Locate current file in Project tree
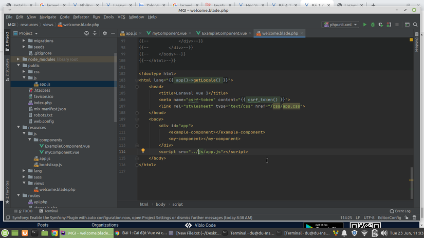424x238 pixels. (x=86, y=33)
